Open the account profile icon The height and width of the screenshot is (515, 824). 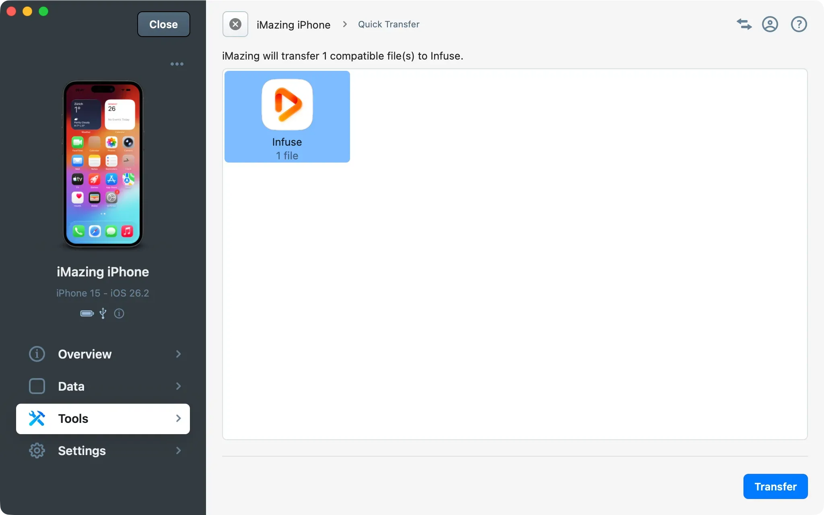[x=770, y=24]
